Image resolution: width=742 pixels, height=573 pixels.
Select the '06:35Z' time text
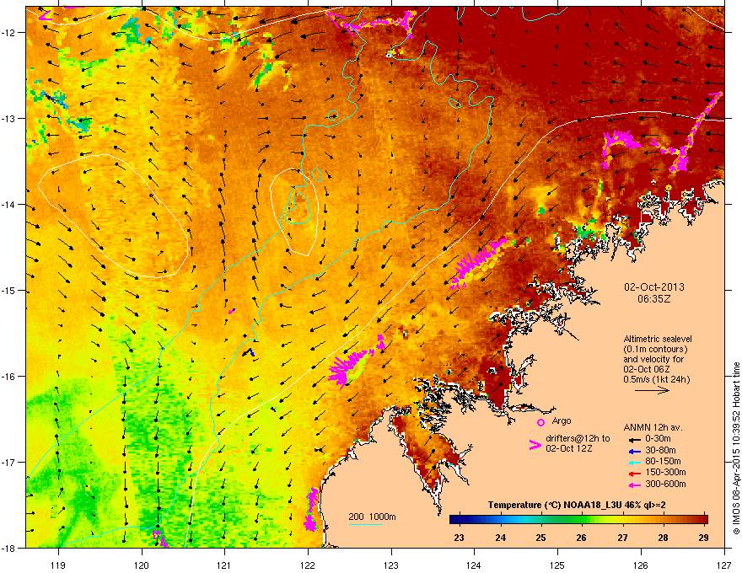click(654, 299)
